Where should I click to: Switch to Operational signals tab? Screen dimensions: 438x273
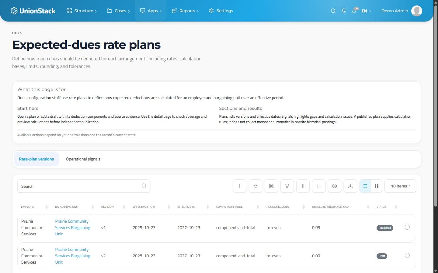point(83,159)
